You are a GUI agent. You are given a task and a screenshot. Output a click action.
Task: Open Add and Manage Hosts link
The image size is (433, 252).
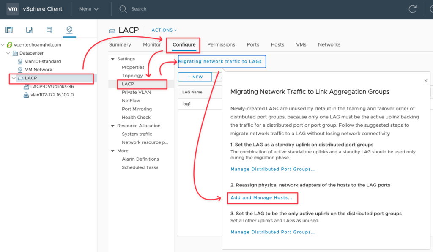(x=261, y=197)
